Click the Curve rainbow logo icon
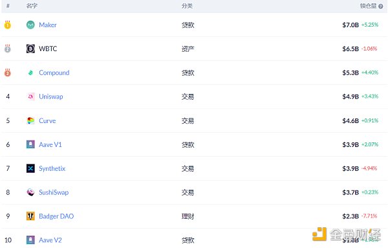This screenshot has width=388, height=248. 30,120
